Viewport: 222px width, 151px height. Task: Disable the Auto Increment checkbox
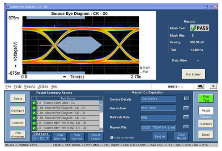(x=112, y=138)
